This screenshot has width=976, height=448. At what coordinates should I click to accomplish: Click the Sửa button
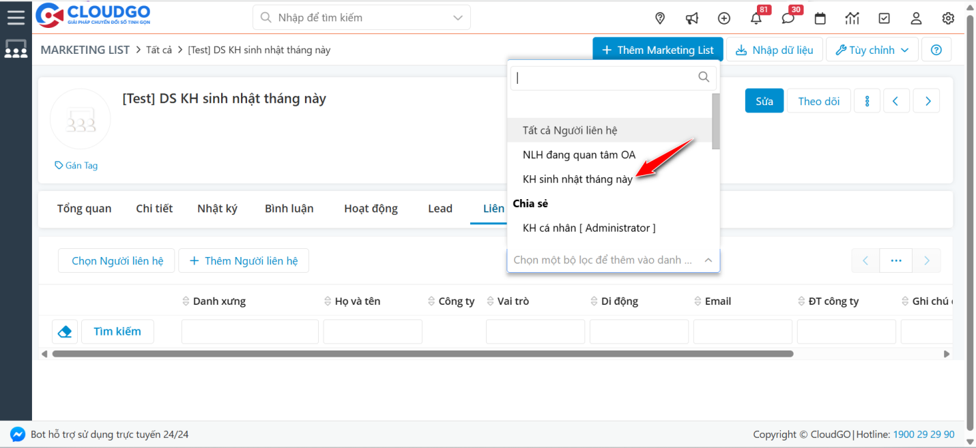click(764, 100)
